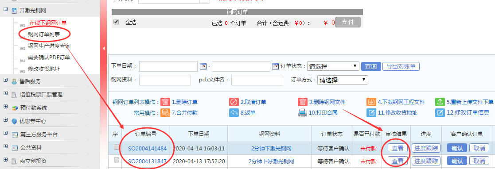Click 进度跟踪 for the first order
The height and width of the screenshot is (169, 495).
coord(426,148)
